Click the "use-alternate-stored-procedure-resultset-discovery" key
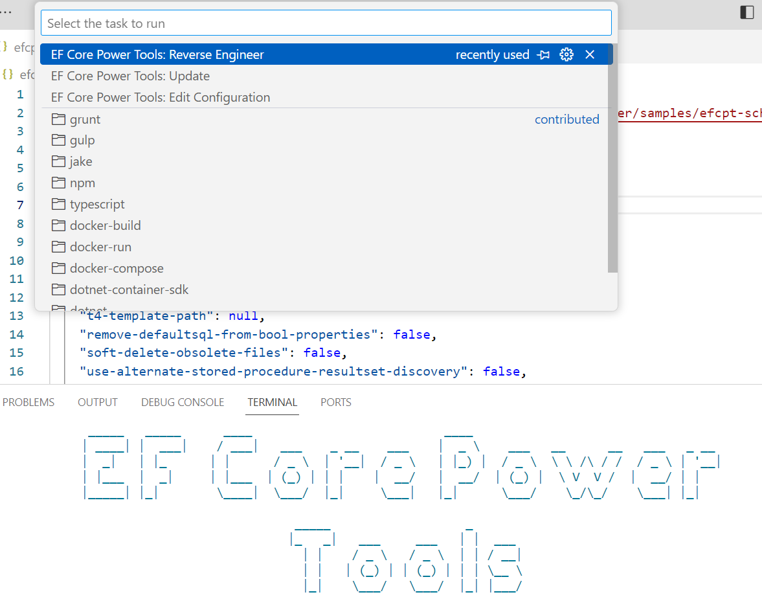 click(x=274, y=372)
